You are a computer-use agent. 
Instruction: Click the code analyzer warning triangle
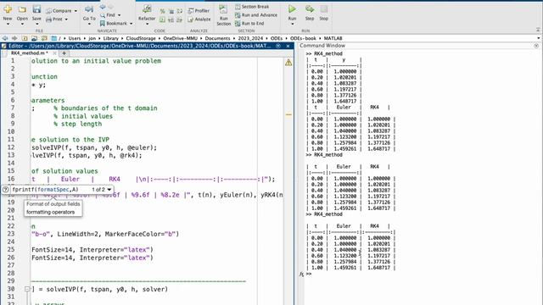[x=288, y=63]
